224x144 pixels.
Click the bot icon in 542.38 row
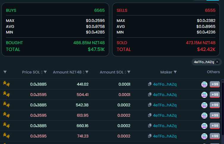7,105
